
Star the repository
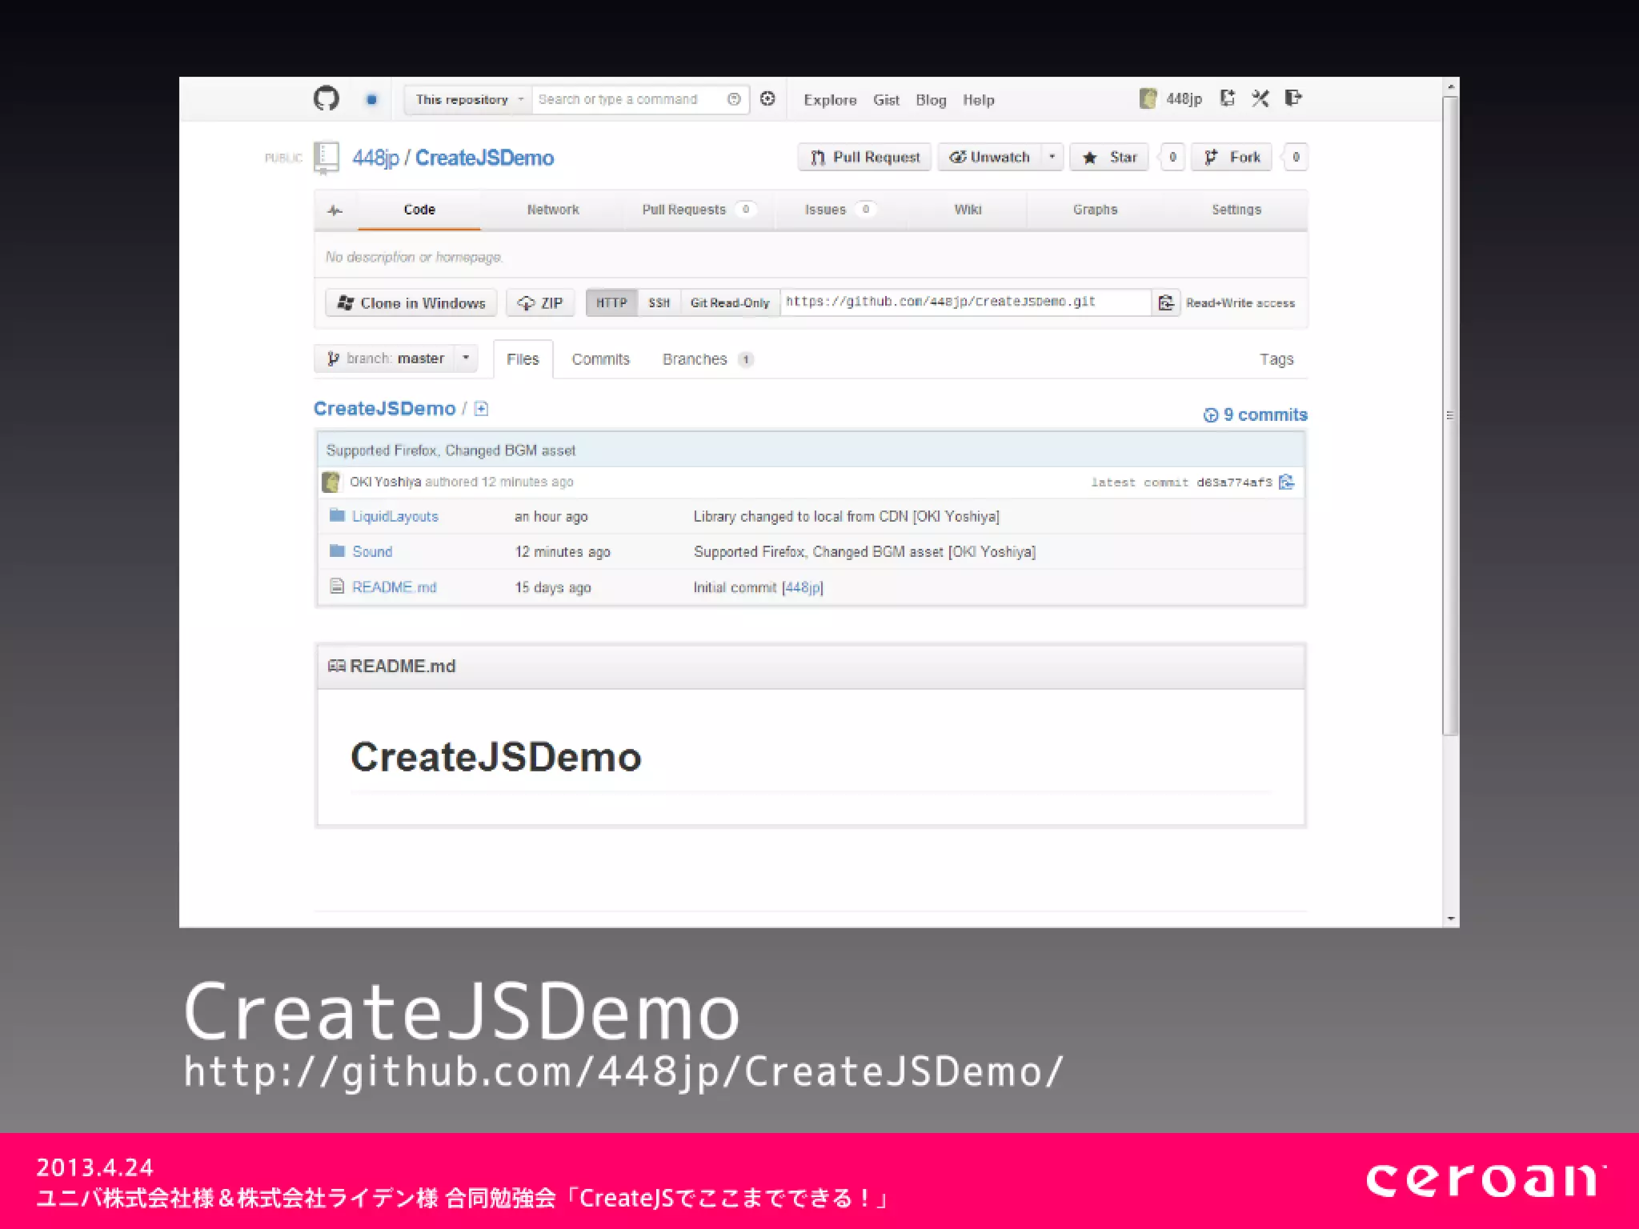tap(1109, 157)
